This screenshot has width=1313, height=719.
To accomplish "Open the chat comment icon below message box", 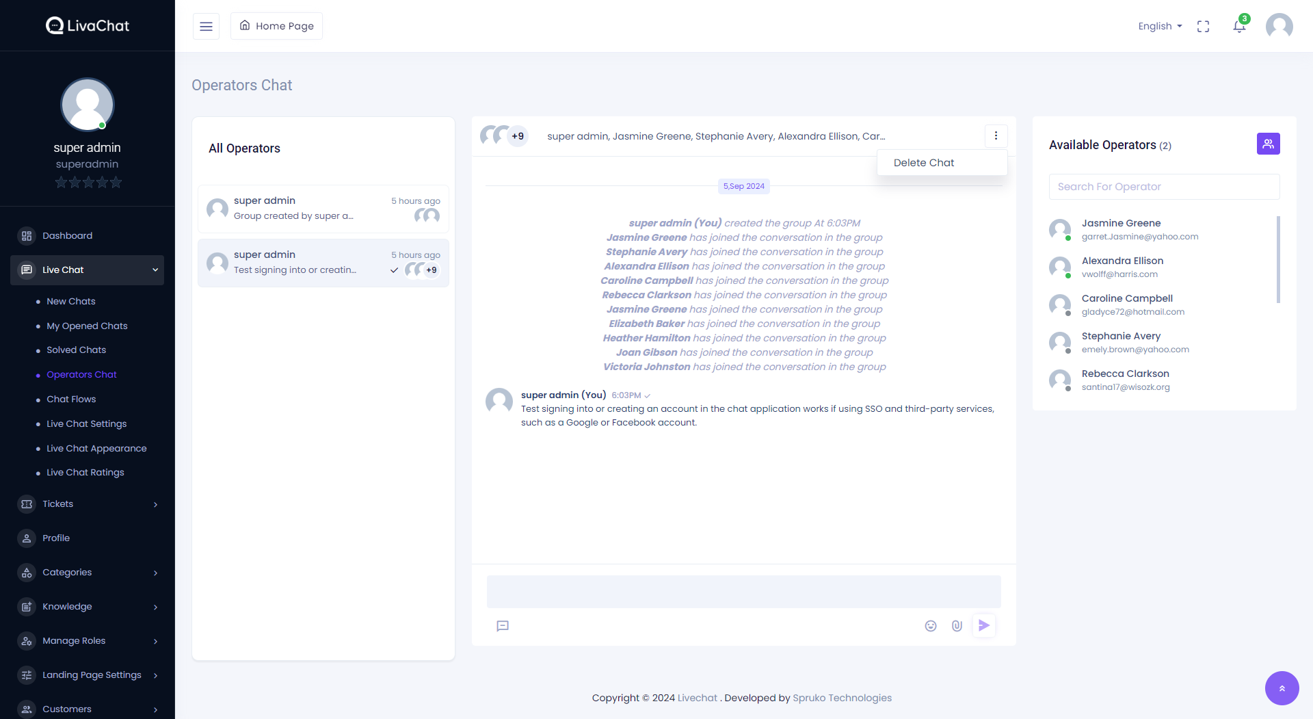I will tap(503, 626).
